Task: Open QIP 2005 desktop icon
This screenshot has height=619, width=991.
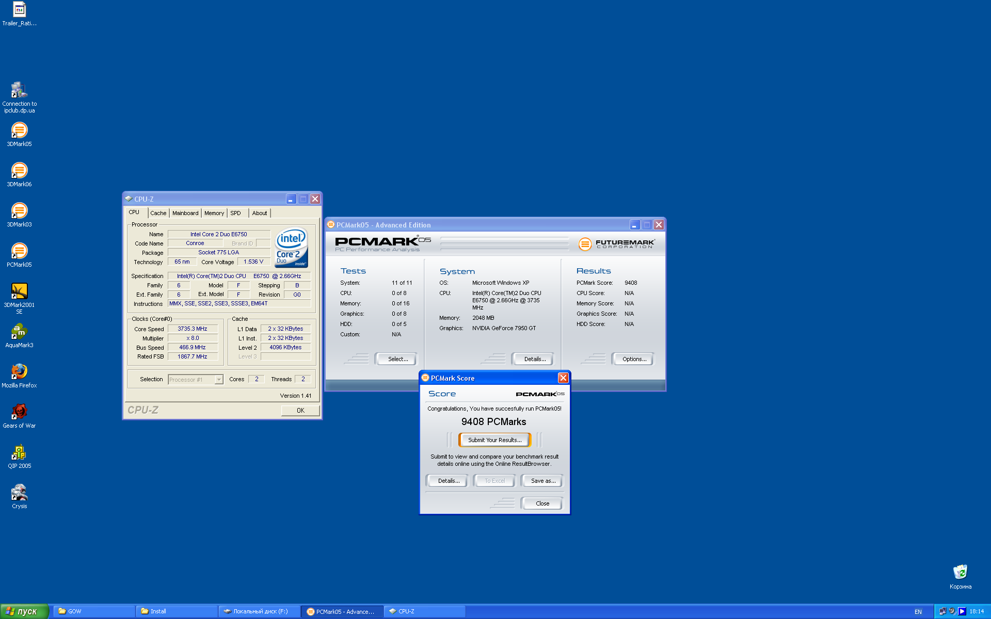Action: click(19, 456)
